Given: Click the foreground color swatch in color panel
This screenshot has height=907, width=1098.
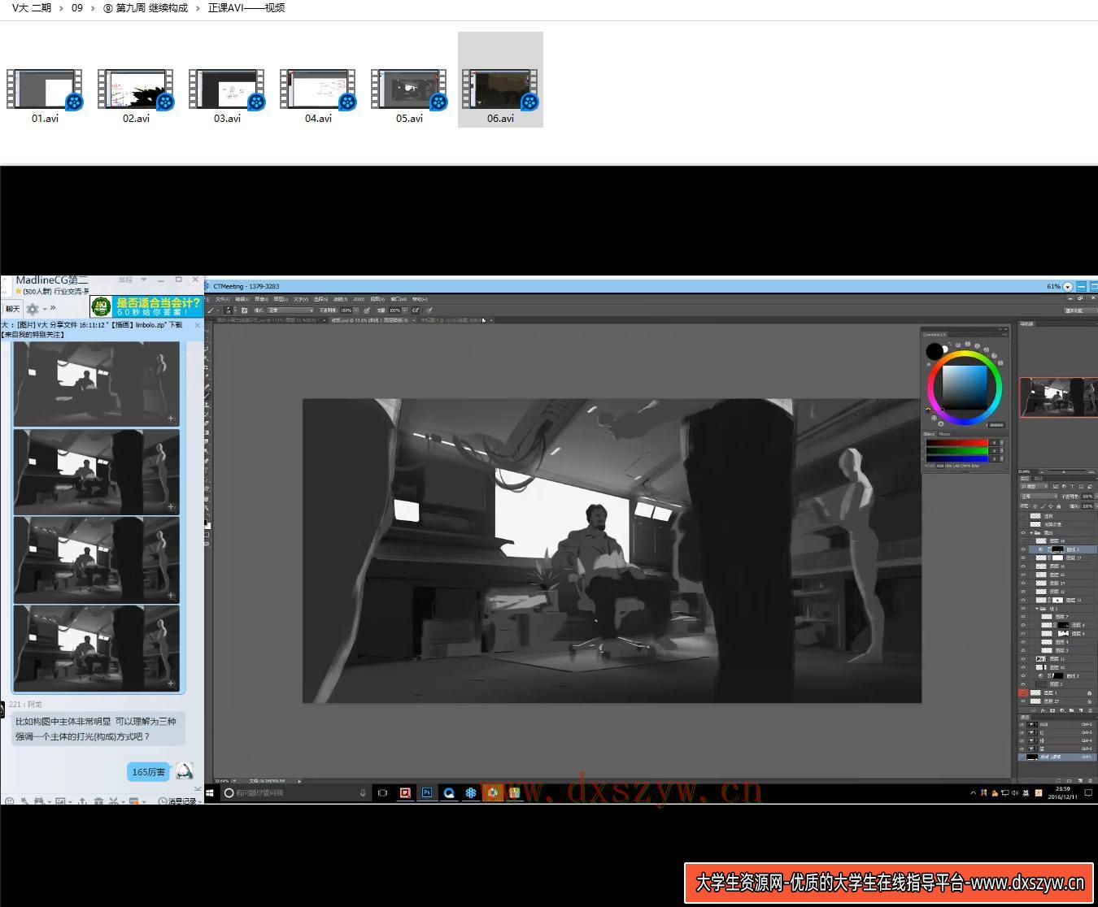Looking at the screenshot, I should point(934,351).
